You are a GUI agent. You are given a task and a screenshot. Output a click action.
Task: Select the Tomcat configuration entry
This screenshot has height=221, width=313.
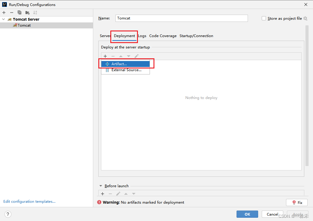click(x=46, y=25)
